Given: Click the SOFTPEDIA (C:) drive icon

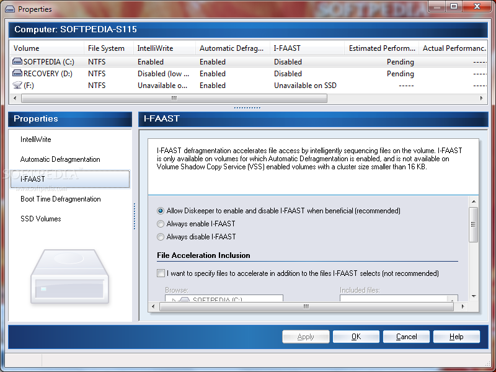Looking at the screenshot, I should tap(17, 61).
